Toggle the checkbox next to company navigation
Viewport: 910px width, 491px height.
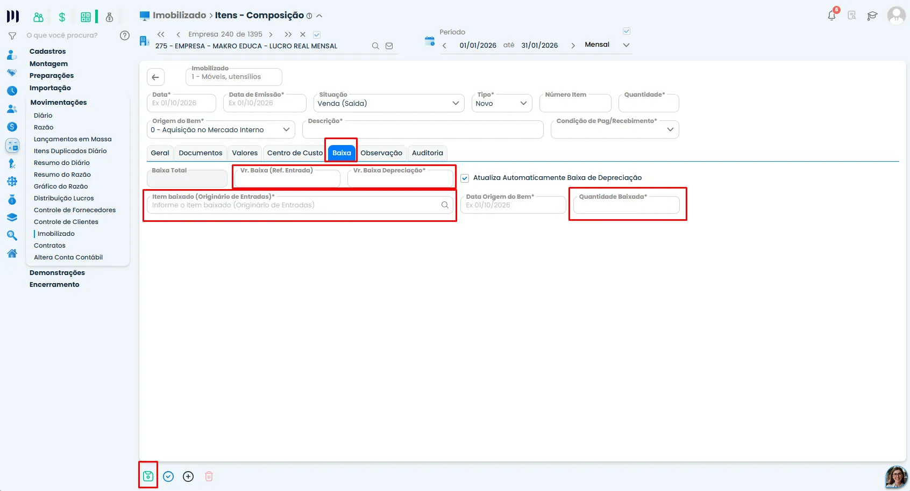click(x=317, y=35)
